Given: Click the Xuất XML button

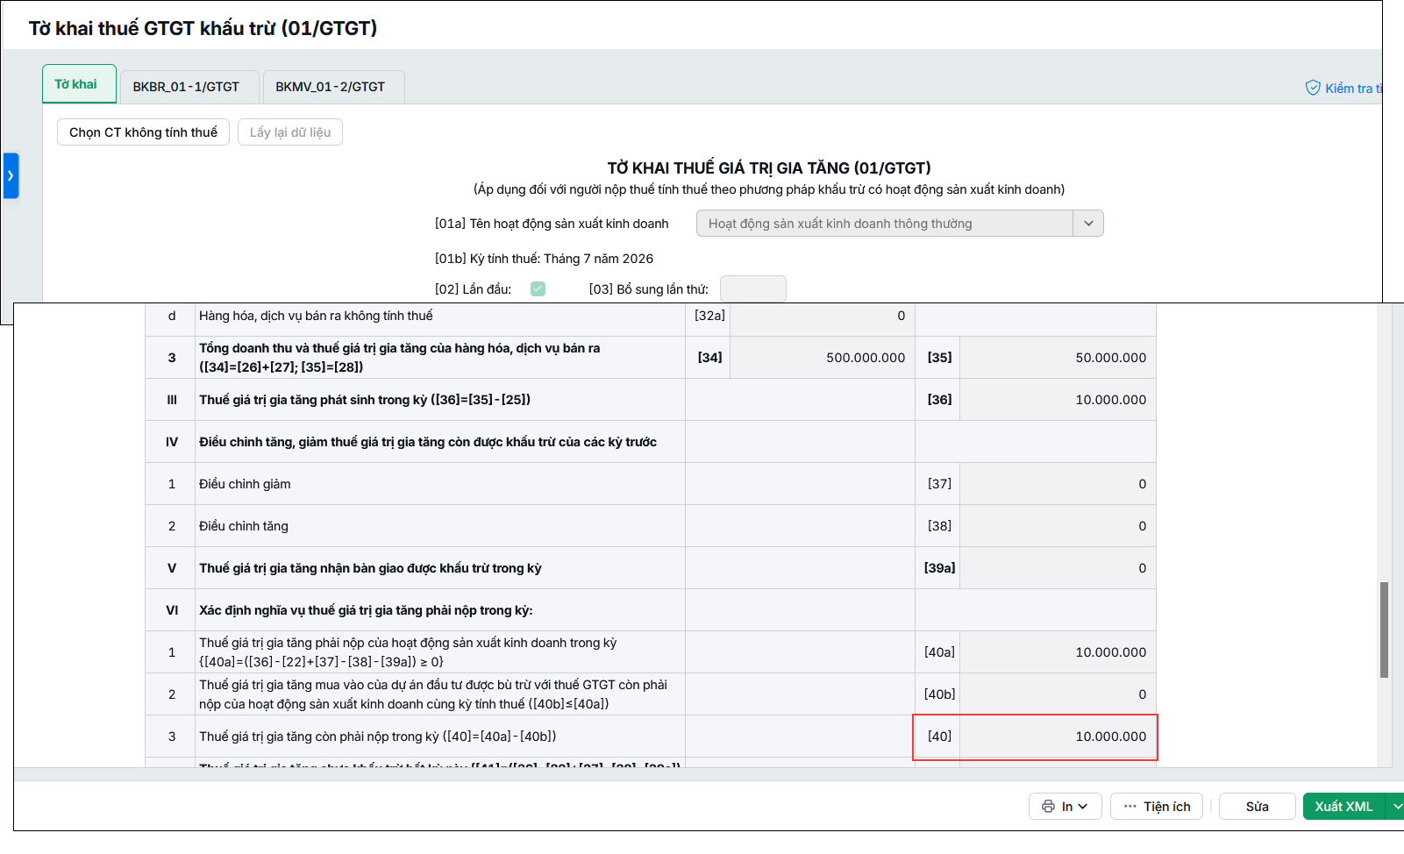Looking at the screenshot, I should point(1343,807).
